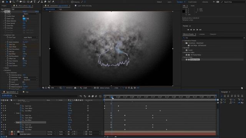Take a snapshot with the camera icon
Viewport: 246px width, 138px height.
click(x=75, y=88)
